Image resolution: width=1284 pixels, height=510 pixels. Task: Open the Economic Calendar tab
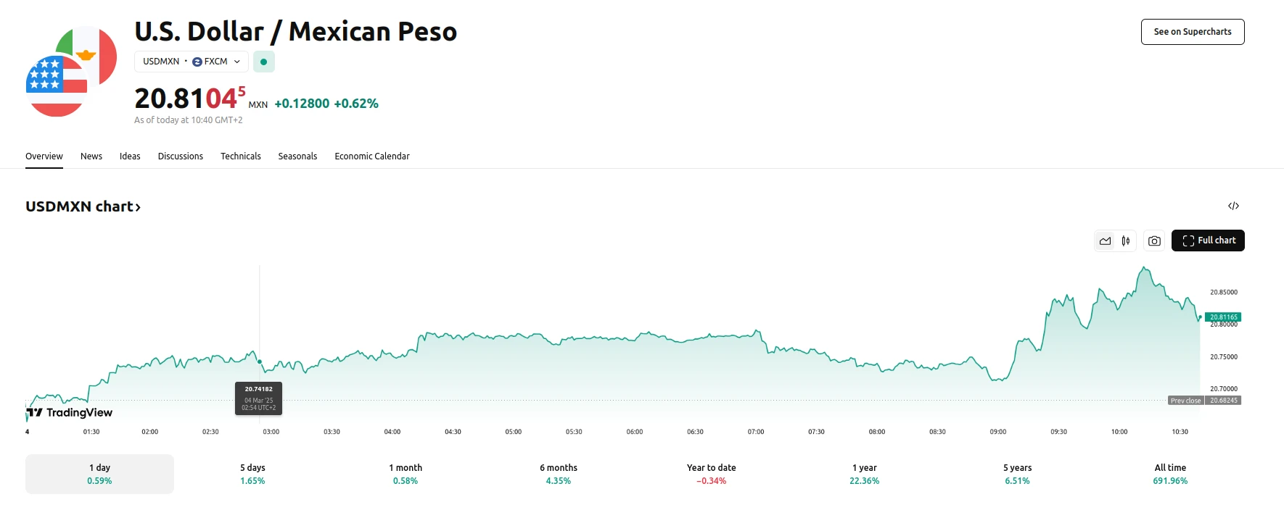pyautogui.click(x=371, y=156)
